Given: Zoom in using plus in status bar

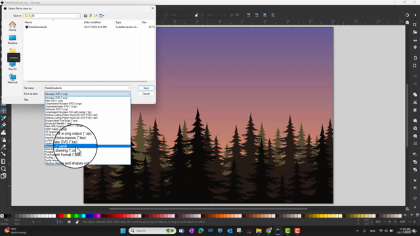Looking at the screenshot, I should point(390,222).
